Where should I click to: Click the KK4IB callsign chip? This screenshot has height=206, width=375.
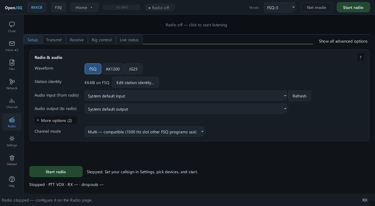click(x=37, y=7)
